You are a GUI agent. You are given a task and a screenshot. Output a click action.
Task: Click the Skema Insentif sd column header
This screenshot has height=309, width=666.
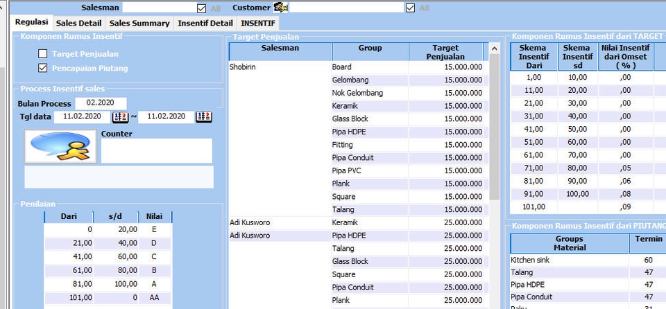click(x=578, y=56)
